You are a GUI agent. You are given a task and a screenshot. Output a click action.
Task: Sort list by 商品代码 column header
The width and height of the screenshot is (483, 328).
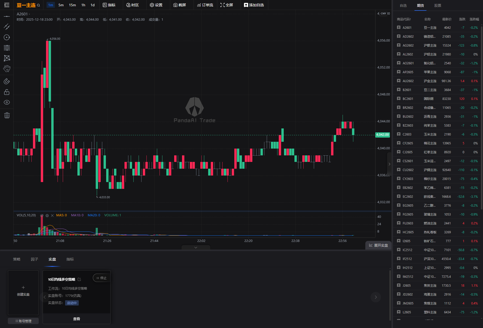[x=404, y=19]
